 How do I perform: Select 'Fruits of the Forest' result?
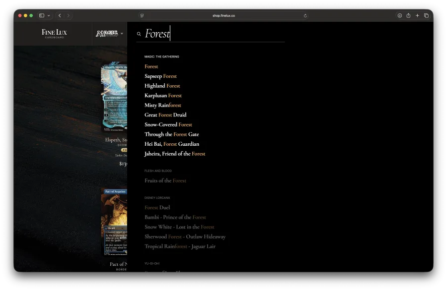[165, 180]
